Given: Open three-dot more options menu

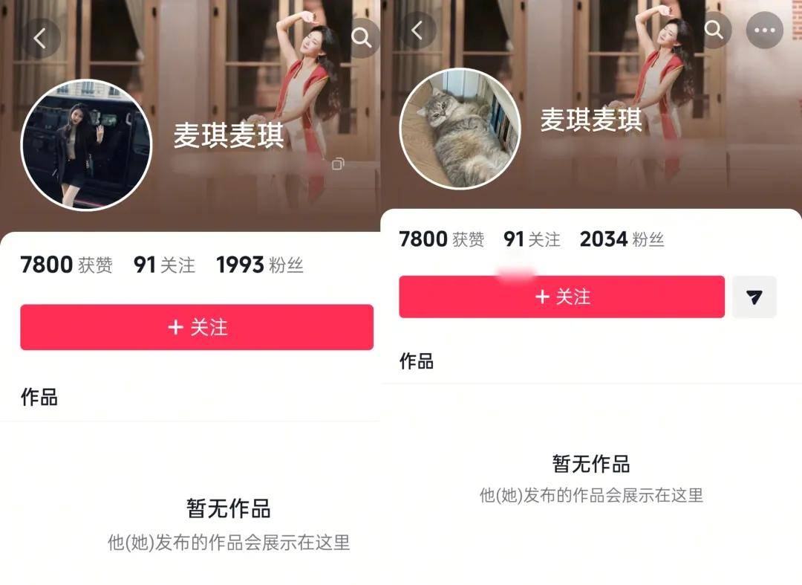Looking at the screenshot, I should [765, 30].
